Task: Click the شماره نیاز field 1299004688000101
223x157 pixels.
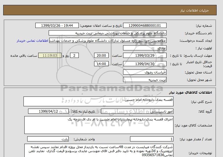Action: (145, 25)
